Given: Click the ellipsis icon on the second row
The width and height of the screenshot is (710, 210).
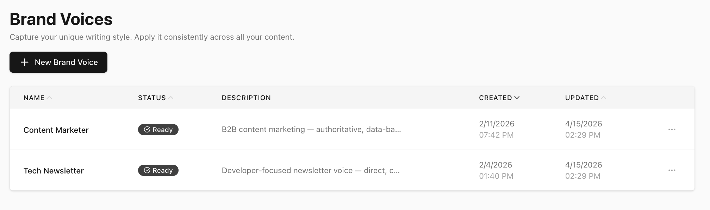Looking at the screenshot, I should 672,171.
